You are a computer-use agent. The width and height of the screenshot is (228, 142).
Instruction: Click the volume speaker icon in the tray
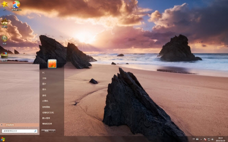213,139
